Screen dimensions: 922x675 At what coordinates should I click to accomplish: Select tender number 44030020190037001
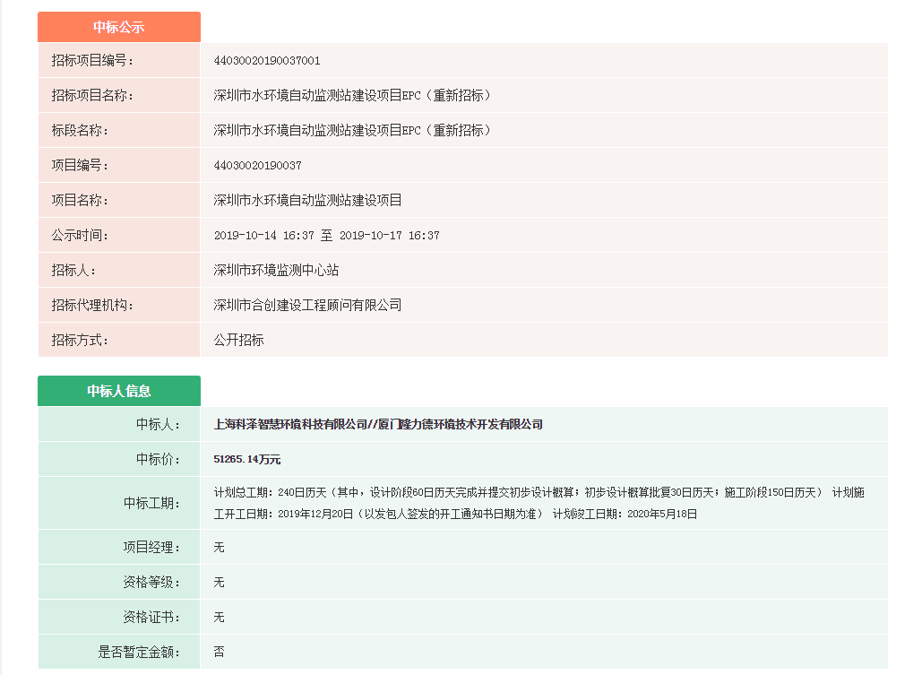click(267, 61)
